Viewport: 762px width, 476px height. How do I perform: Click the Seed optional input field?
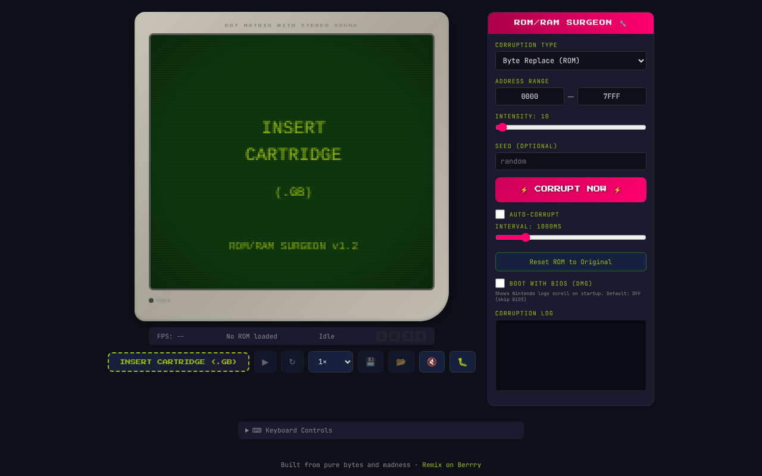click(571, 161)
